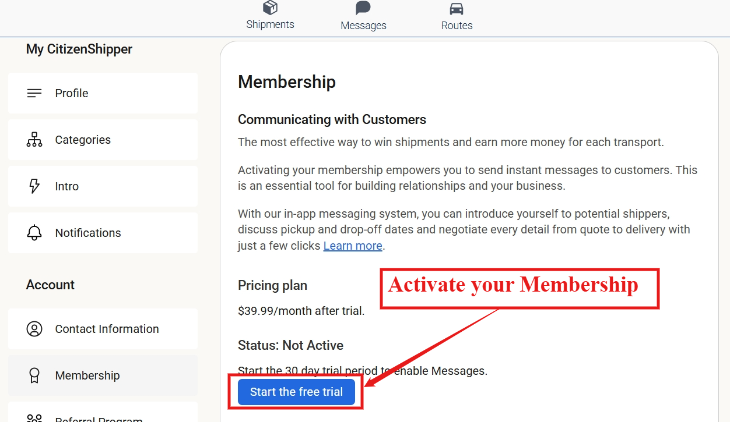Click the Notifications bell icon
This screenshot has width=730, height=422.
[x=34, y=233]
